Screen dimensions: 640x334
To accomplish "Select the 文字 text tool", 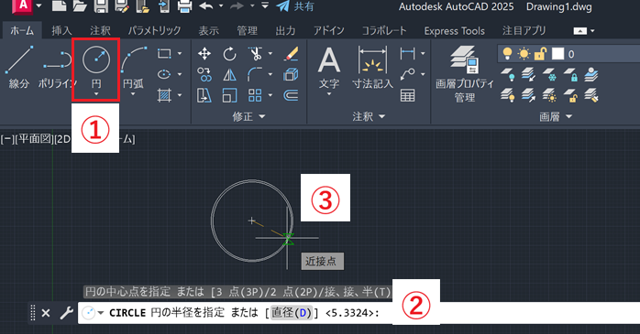I will coord(329,67).
